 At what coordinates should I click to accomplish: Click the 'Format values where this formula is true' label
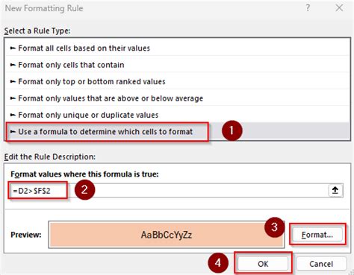(84, 174)
